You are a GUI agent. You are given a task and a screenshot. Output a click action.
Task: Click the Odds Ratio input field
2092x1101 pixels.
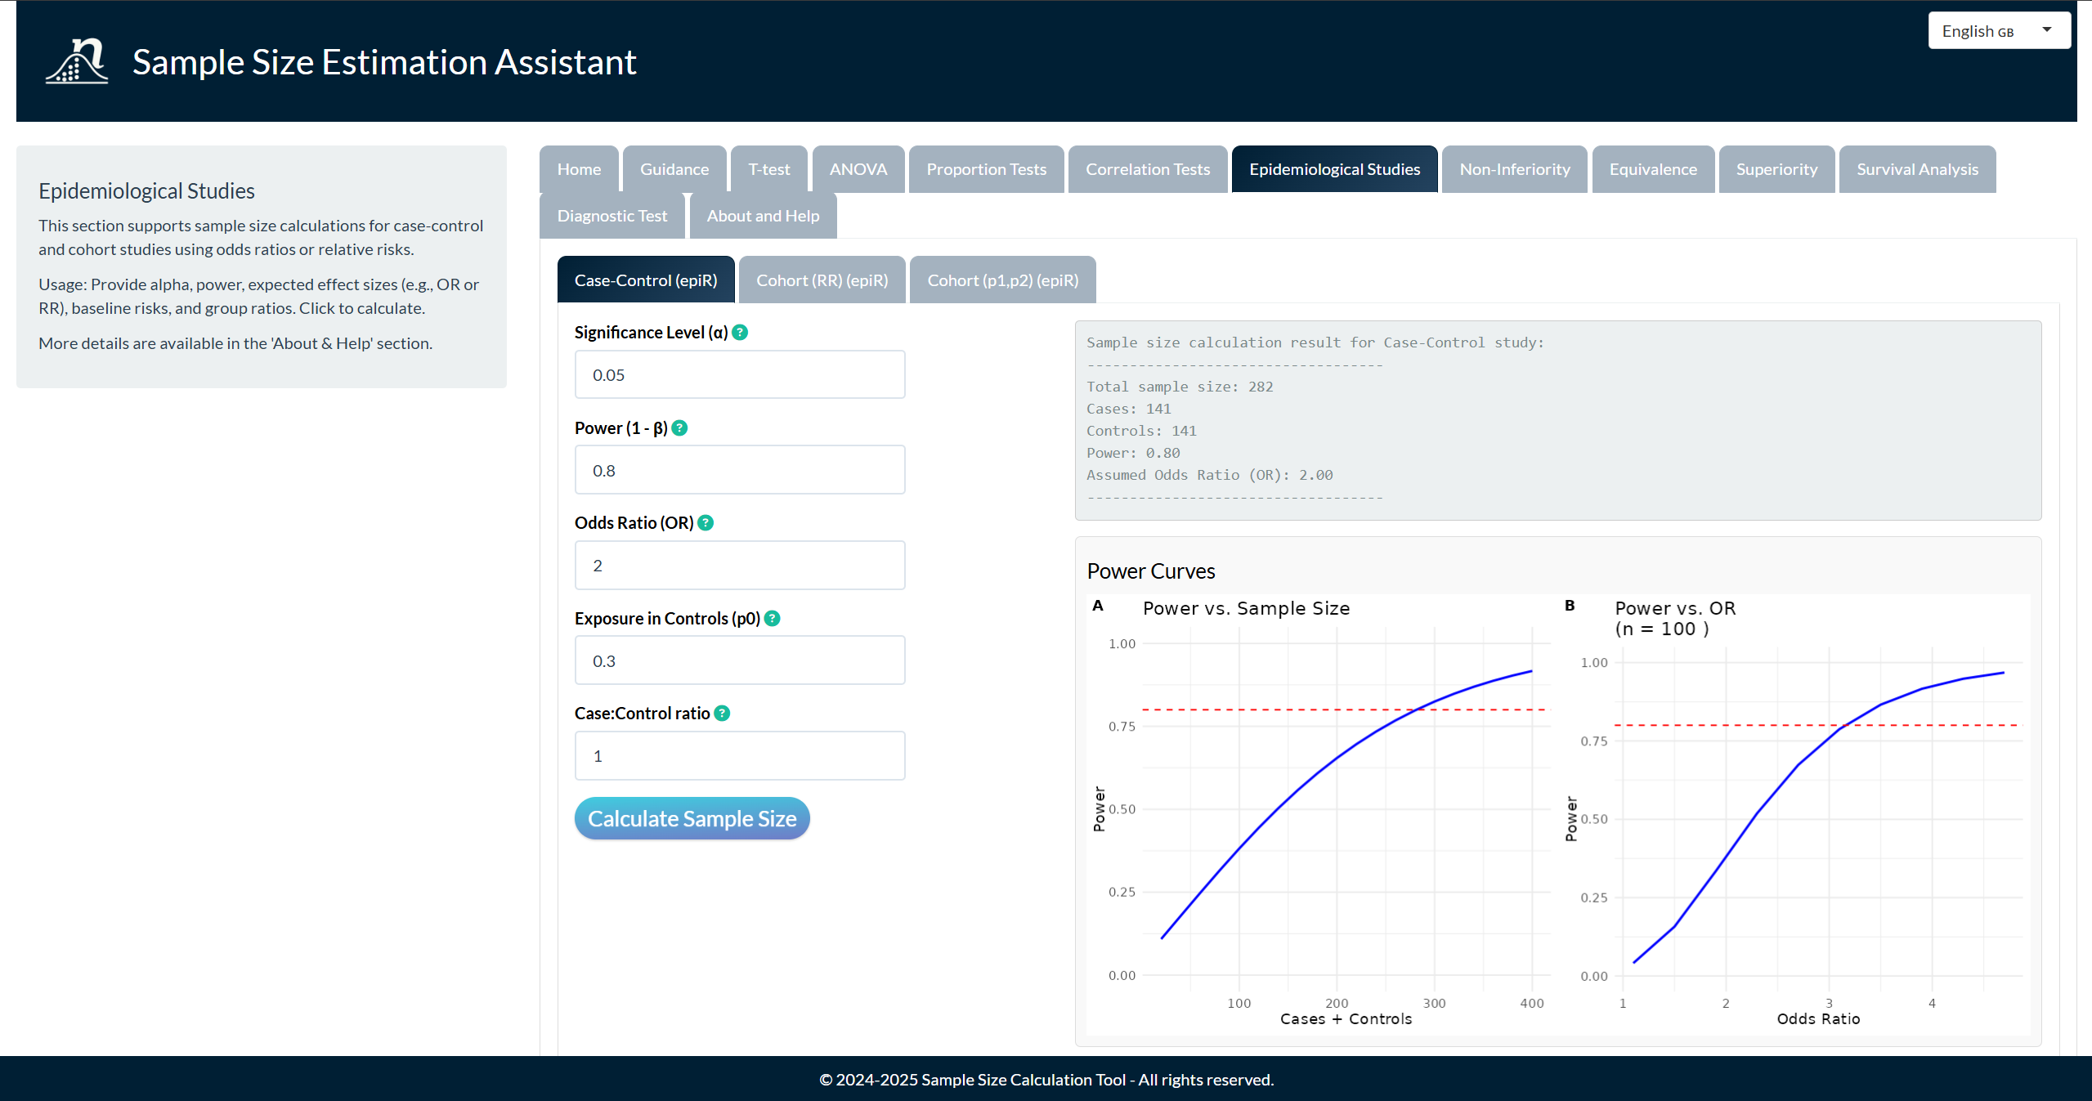click(x=739, y=566)
